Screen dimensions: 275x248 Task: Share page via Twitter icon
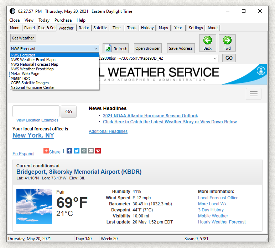(x=77, y=151)
